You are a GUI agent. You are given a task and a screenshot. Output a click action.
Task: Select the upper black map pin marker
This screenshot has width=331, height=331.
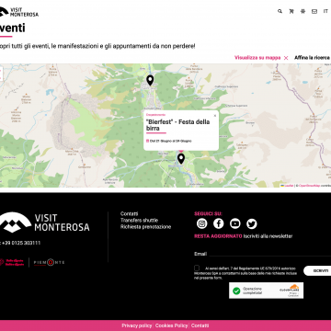coord(150,80)
